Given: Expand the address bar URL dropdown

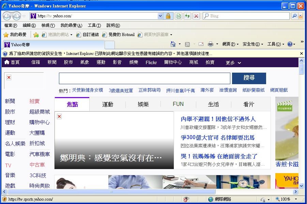Looking at the screenshot, I should point(160,16).
